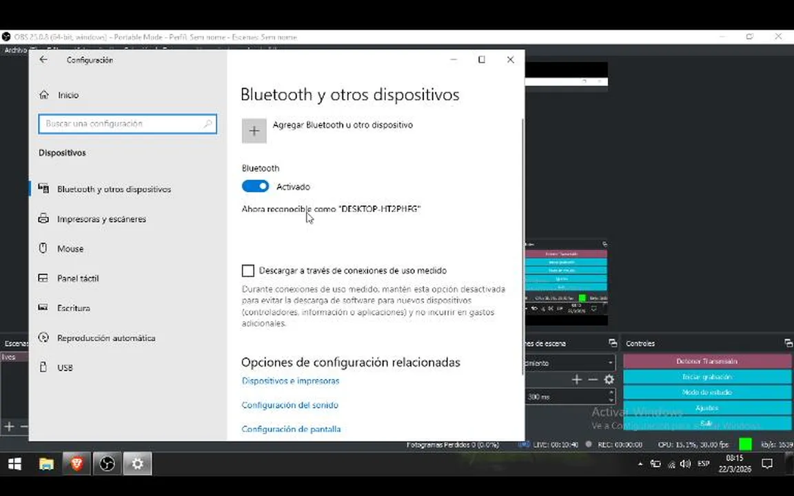Click the 300 ms duration stepper arrows

(611, 396)
